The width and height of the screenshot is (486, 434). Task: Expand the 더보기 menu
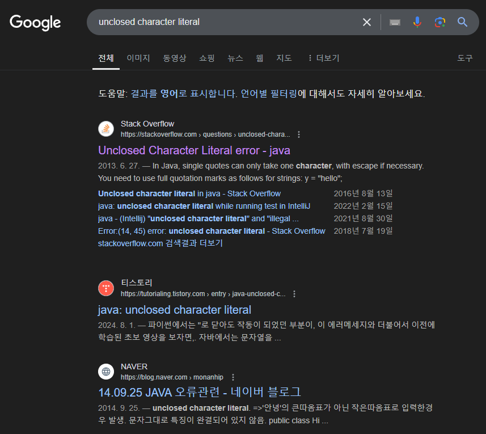pos(324,58)
